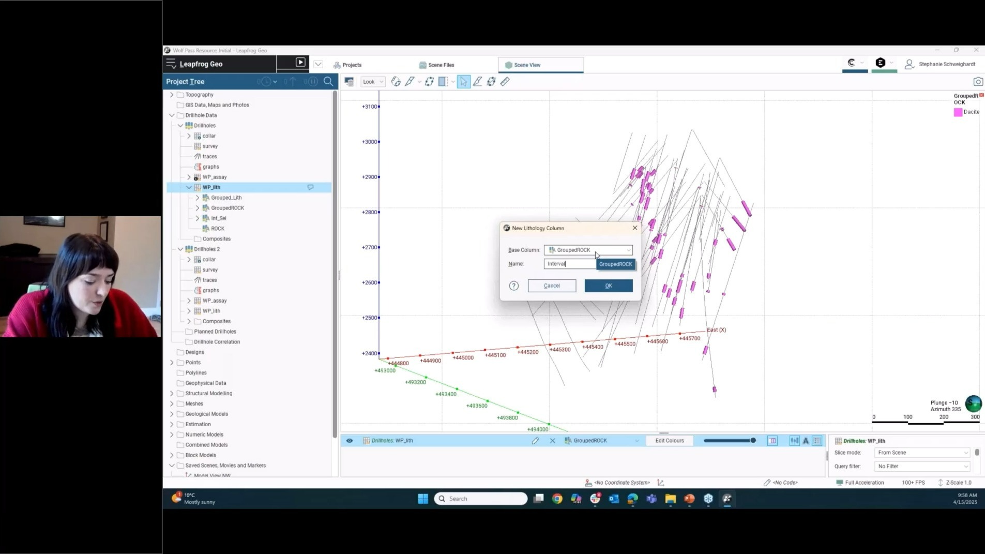The width and height of the screenshot is (985, 554).
Task: Remove WP_lith from scene with X icon
Action: pyautogui.click(x=552, y=441)
